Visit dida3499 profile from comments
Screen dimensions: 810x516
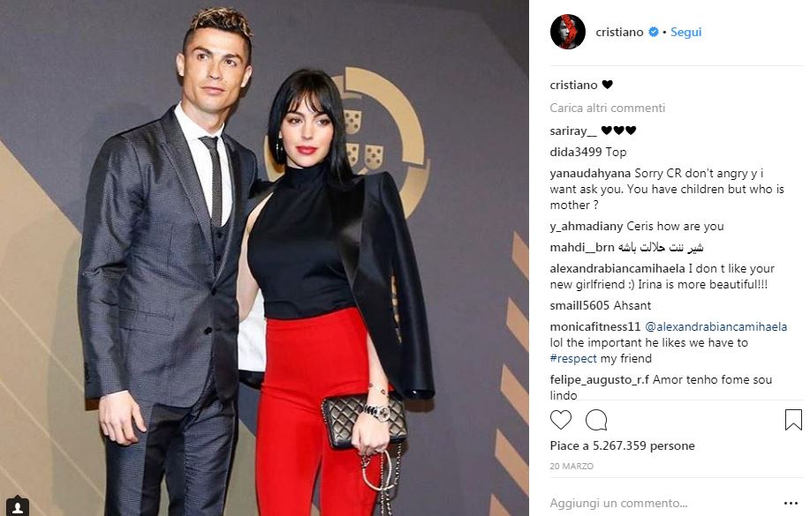[x=575, y=153]
